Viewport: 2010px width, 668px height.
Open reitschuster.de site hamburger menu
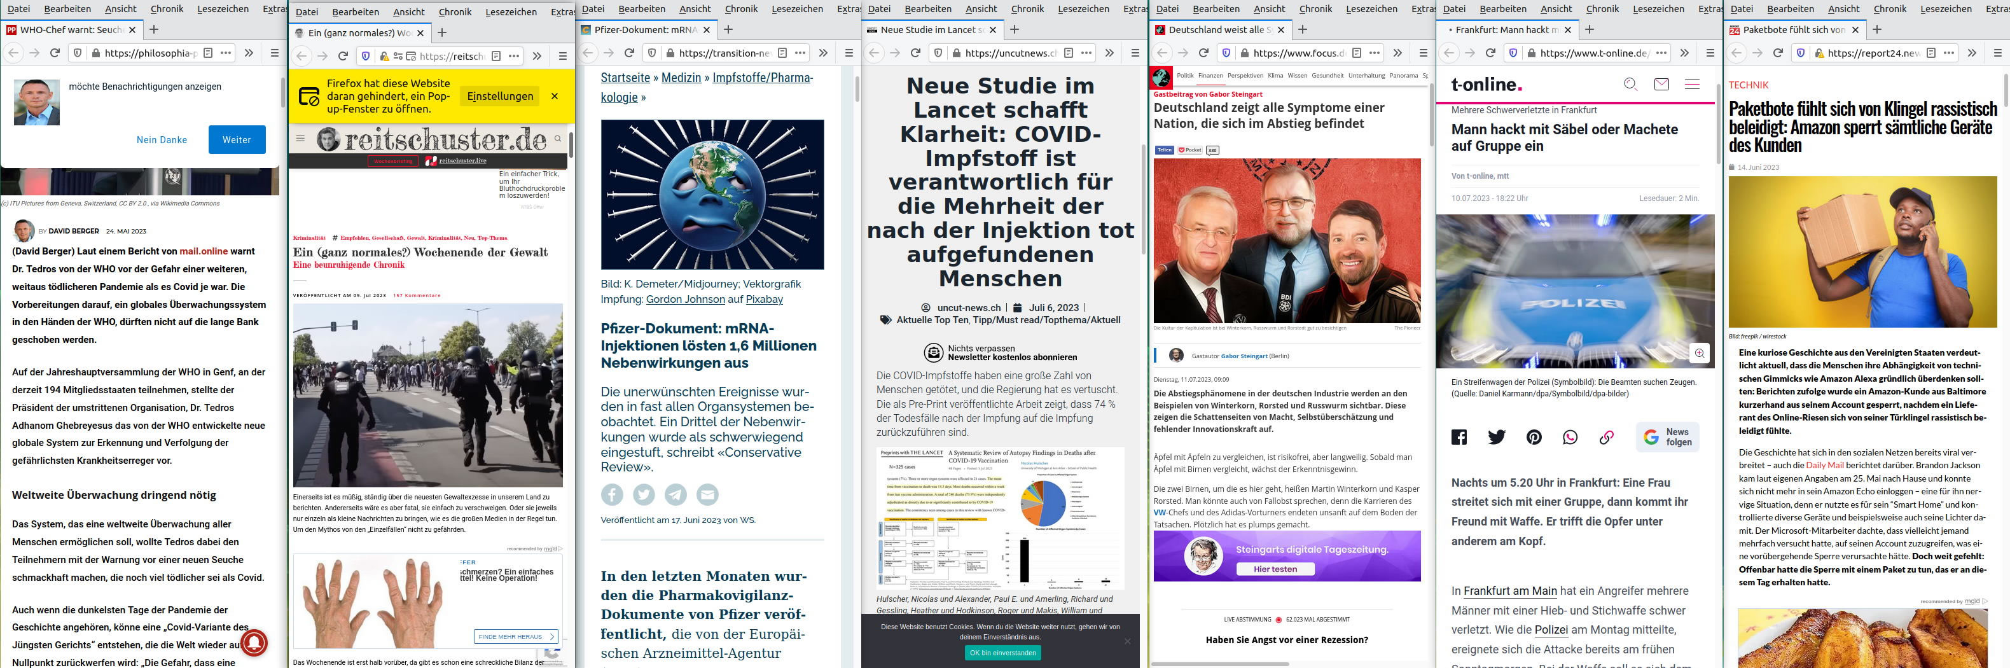300,139
